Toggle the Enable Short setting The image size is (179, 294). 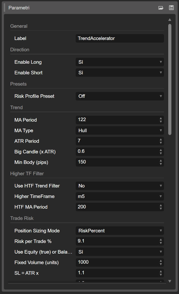pyautogui.click(x=120, y=73)
